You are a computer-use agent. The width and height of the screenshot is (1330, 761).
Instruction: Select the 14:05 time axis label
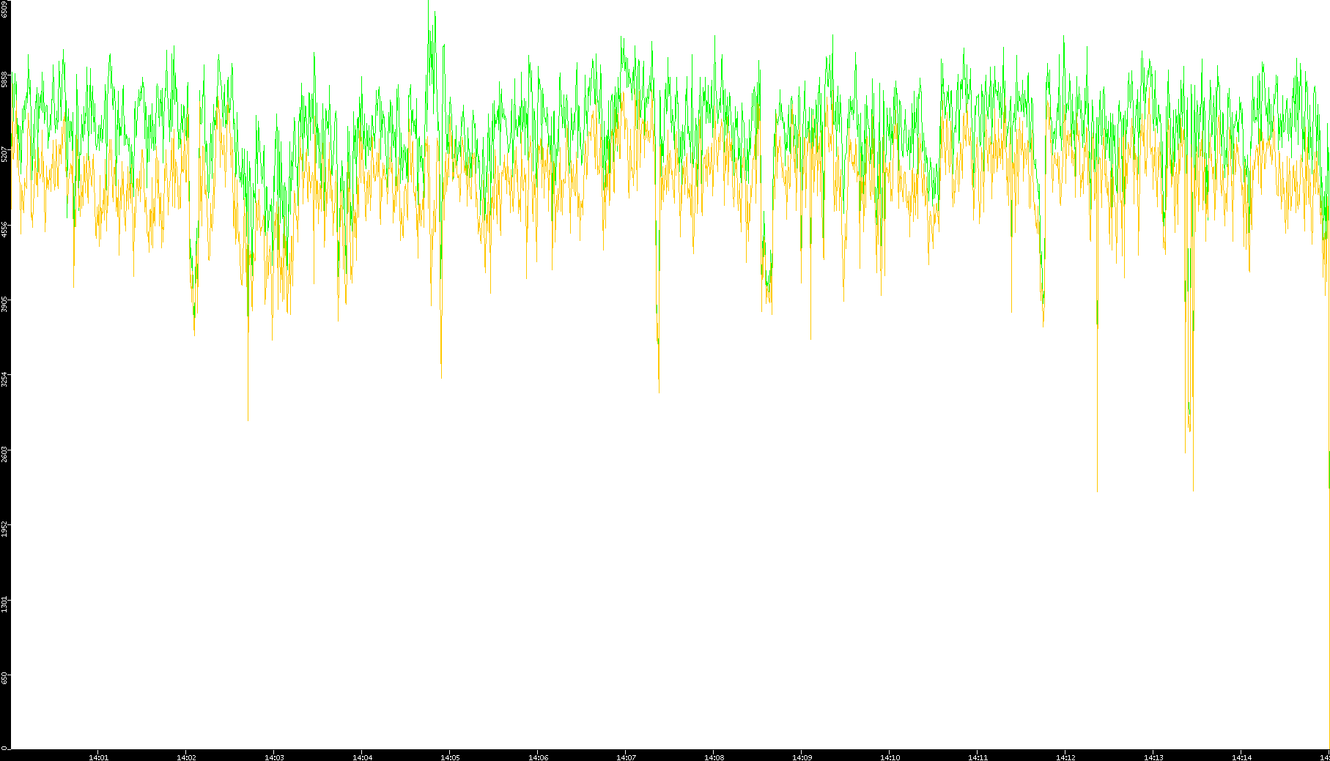(x=450, y=757)
